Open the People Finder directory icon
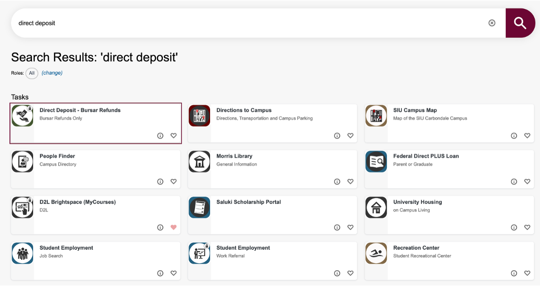This screenshot has width=540, height=286. pyautogui.click(x=23, y=161)
